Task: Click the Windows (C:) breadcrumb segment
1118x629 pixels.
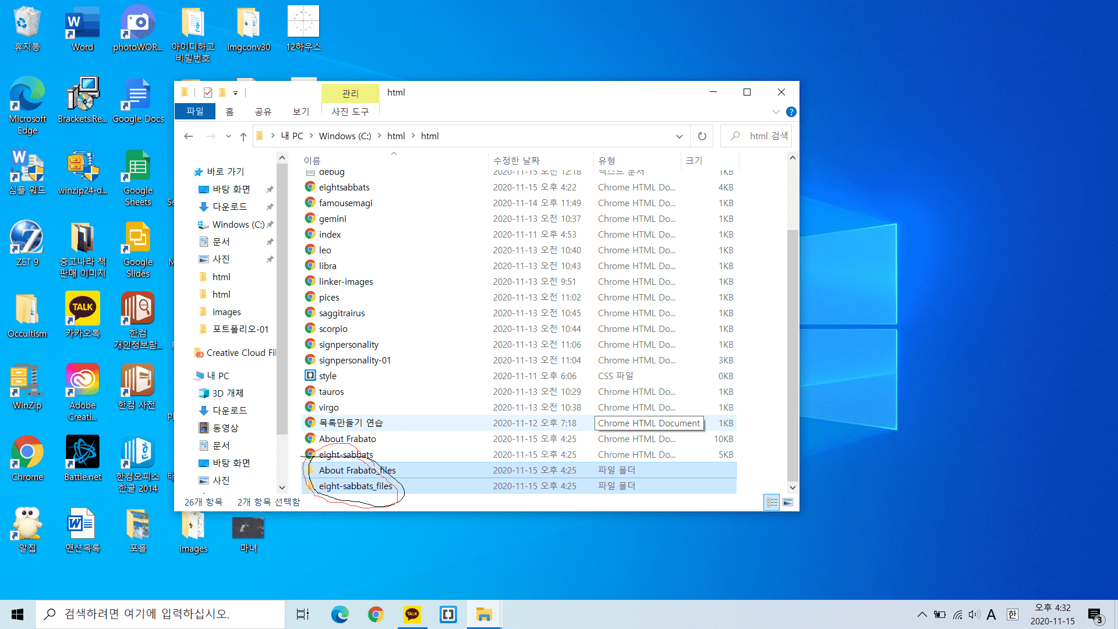Action: click(345, 136)
